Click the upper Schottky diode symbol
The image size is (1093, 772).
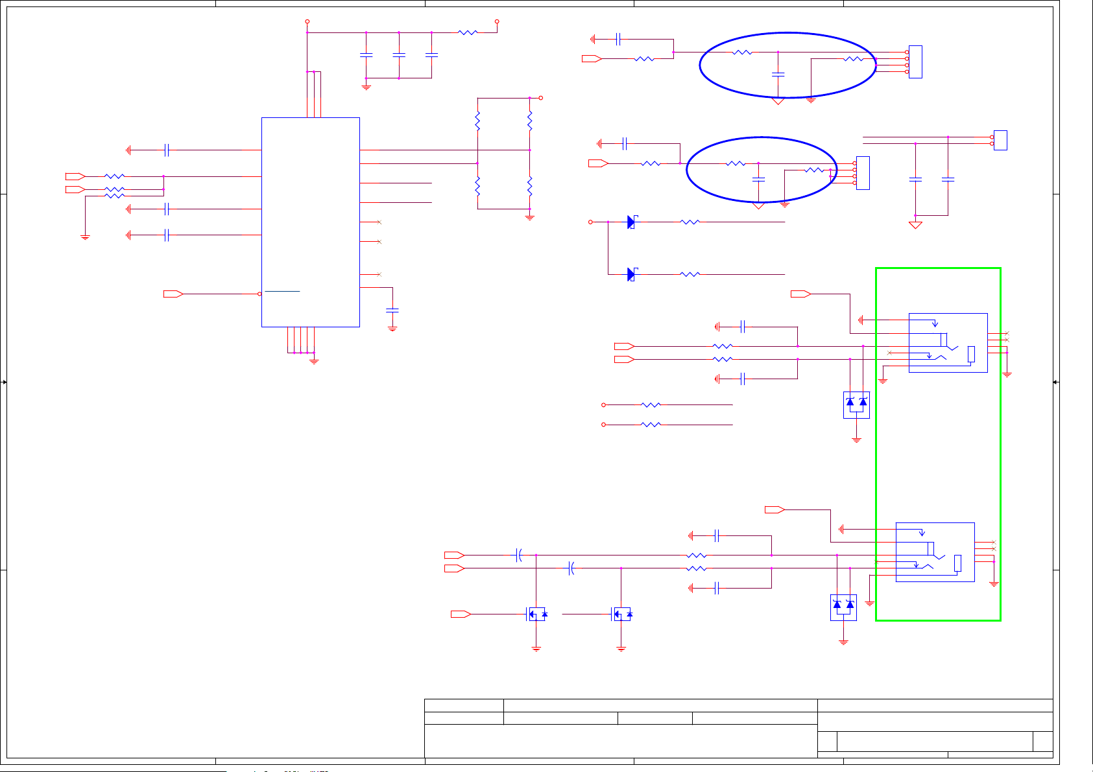click(632, 222)
